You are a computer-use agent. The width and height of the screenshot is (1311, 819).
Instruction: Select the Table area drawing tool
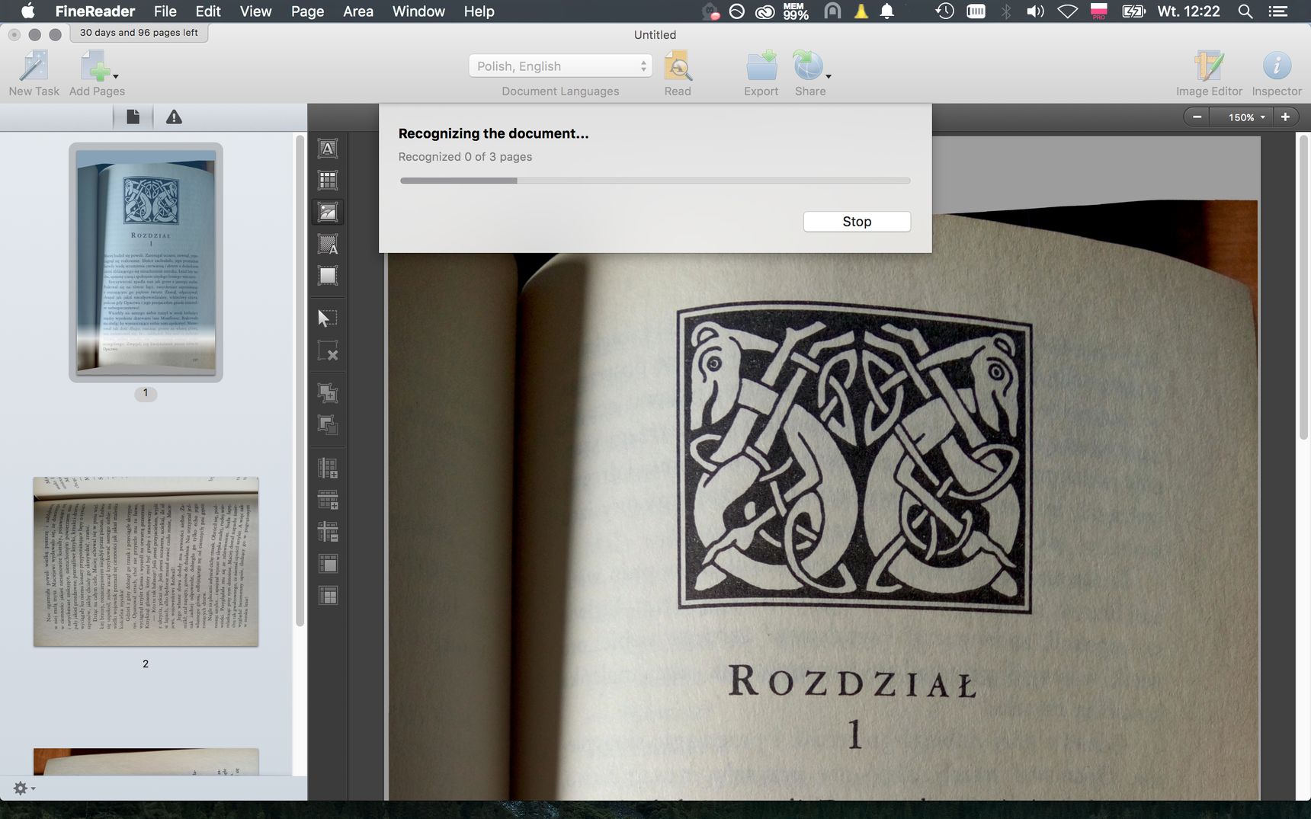click(328, 181)
